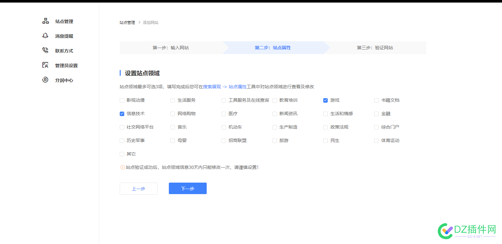Click the 设置站点领域 heading
The height and width of the screenshot is (244, 502).
[x=142, y=73]
